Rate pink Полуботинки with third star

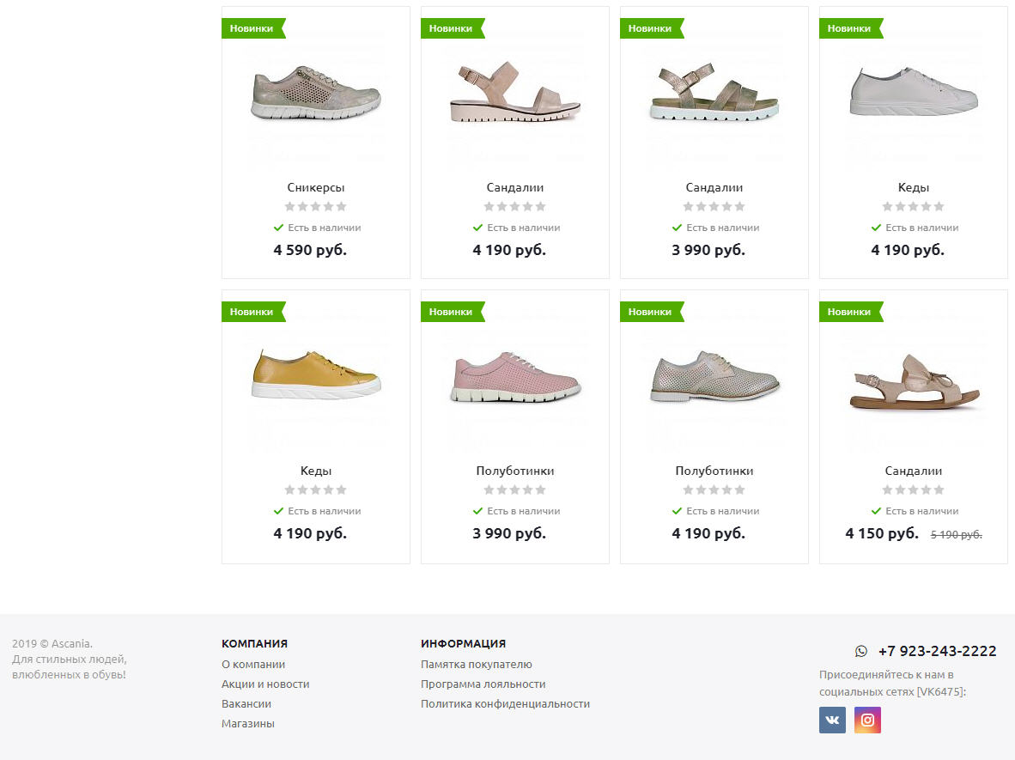pos(514,490)
